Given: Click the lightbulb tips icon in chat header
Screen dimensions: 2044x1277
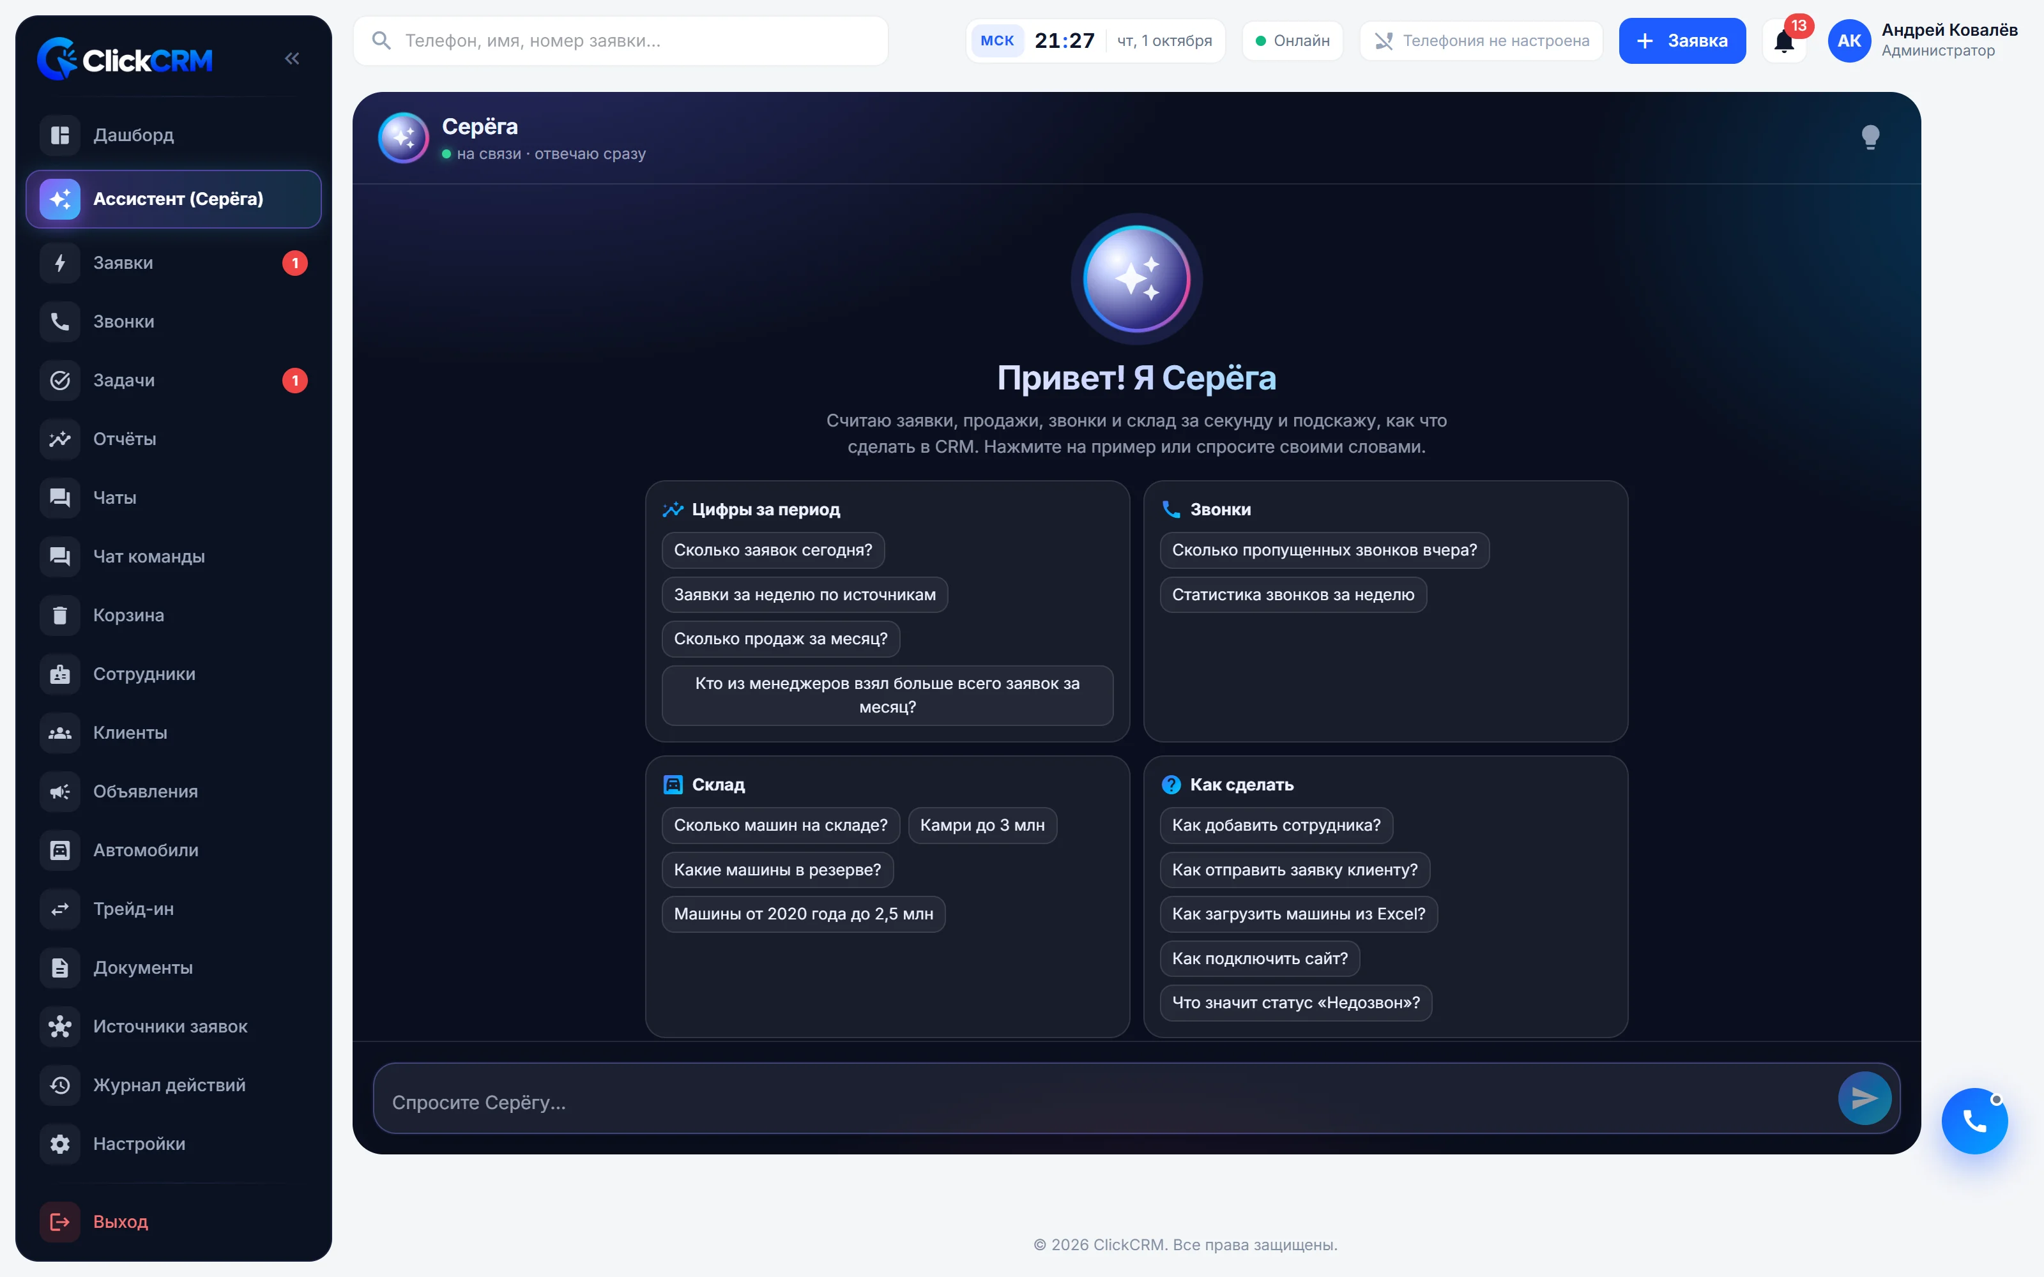Looking at the screenshot, I should tap(1870, 137).
